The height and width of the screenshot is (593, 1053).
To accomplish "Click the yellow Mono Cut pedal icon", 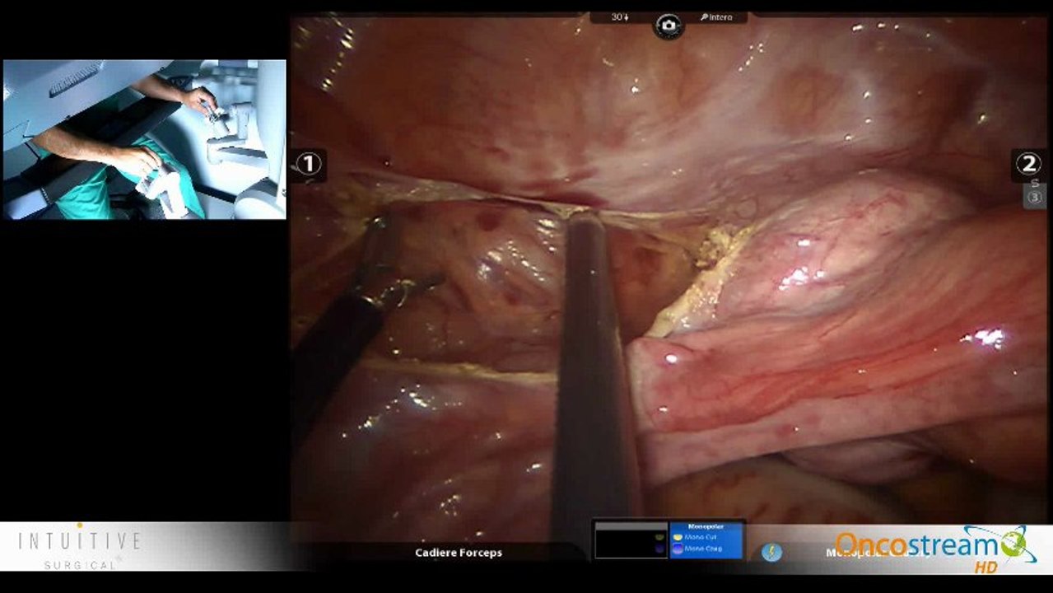I will [678, 536].
